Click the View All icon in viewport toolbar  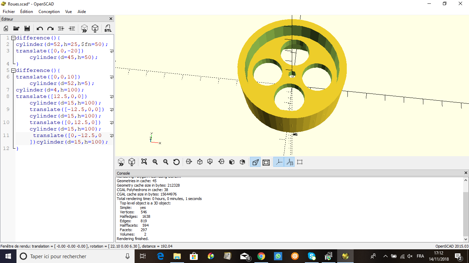click(x=144, y=162)
